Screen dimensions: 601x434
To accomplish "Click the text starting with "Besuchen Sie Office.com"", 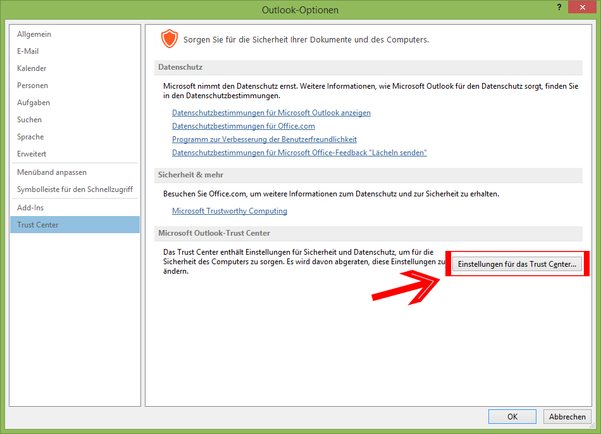I will (x=331, y=194).
